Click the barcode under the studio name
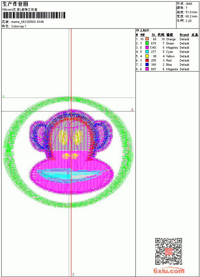 point(34,15)
